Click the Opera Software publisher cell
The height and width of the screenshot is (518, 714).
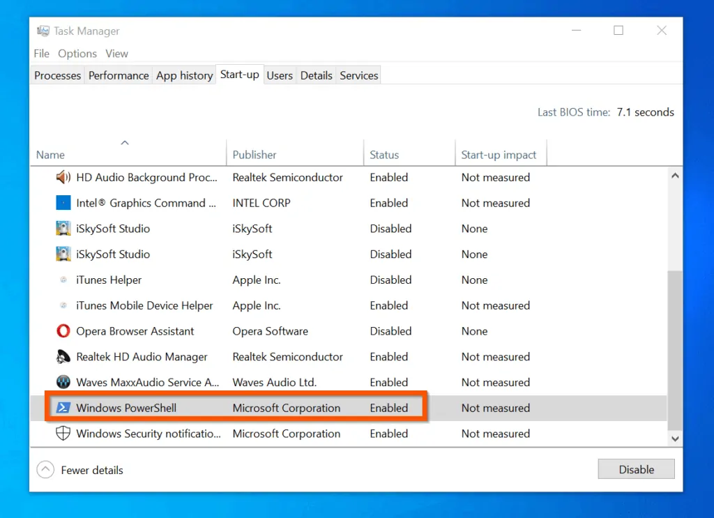point(270,331)
